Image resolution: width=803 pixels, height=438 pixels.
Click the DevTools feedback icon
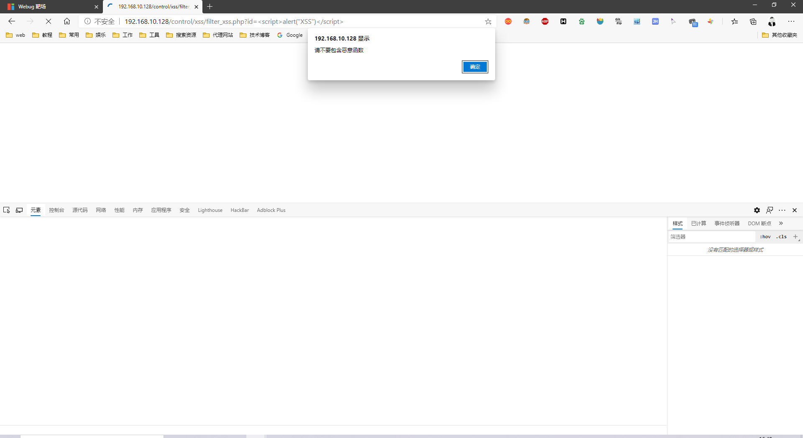click(770, 210)
